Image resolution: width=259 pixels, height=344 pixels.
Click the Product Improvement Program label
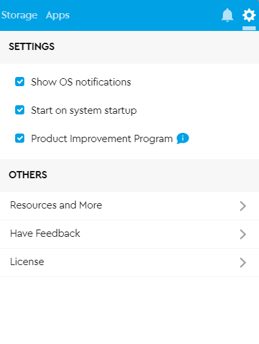(102, 139)
